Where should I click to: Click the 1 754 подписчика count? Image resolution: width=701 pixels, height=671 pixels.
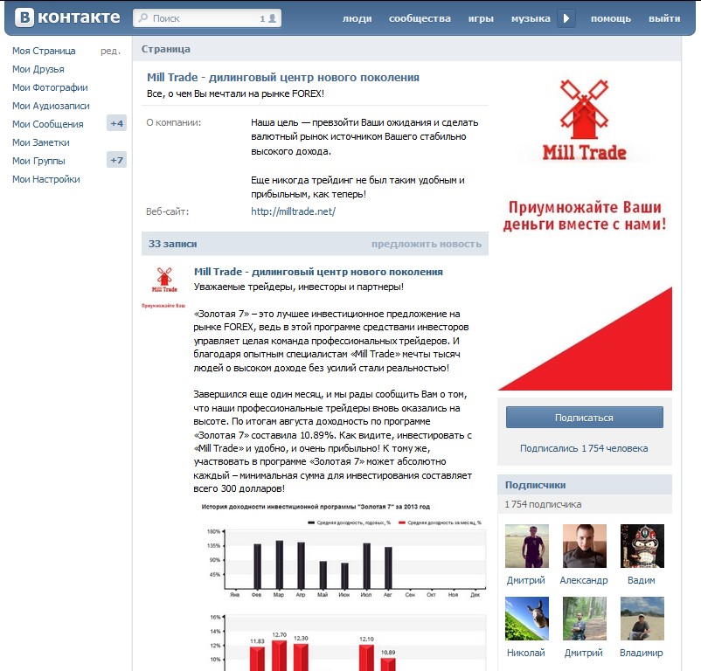coord(543,504)
